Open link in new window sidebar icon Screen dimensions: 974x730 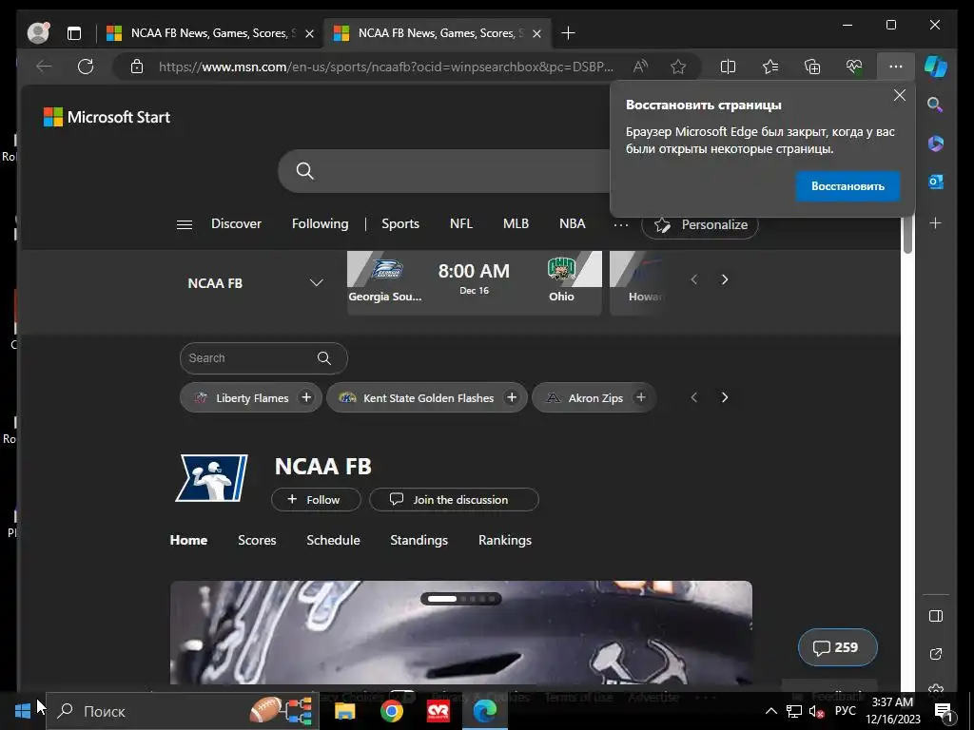(936, 654)
